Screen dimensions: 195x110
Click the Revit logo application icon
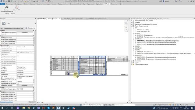point(1,1)
